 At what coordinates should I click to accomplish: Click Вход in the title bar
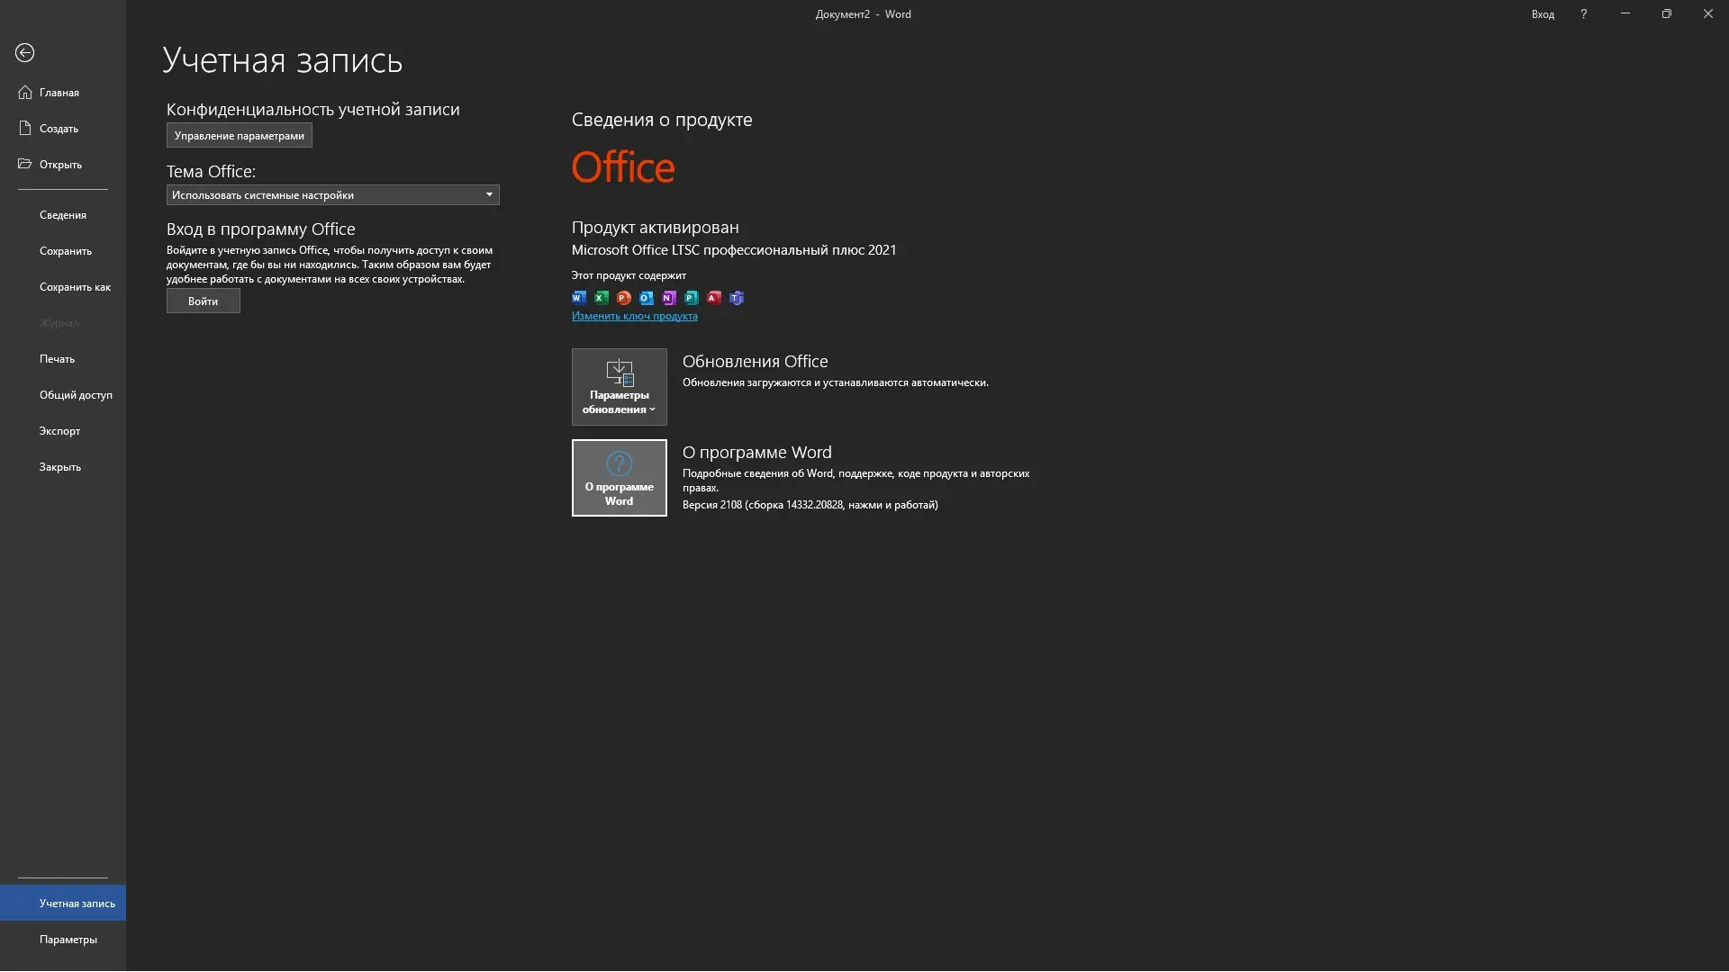pyautogui.click(x=1542, y=14)
